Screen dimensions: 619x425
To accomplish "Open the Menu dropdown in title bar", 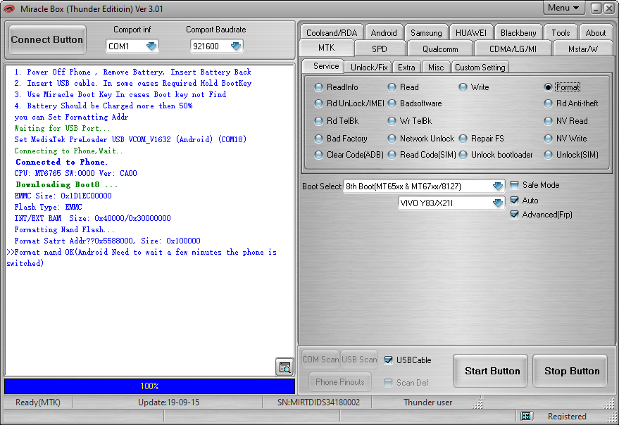I will tap(563, 8).
